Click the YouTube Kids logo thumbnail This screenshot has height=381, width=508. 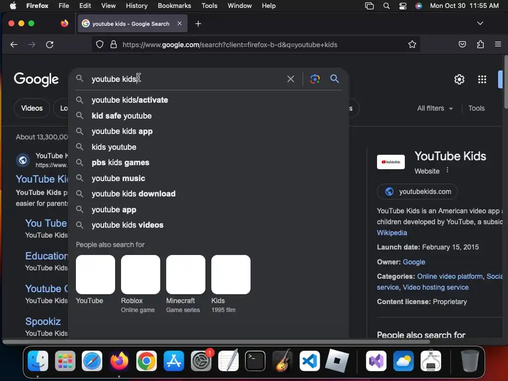click(x=391, y=162)
